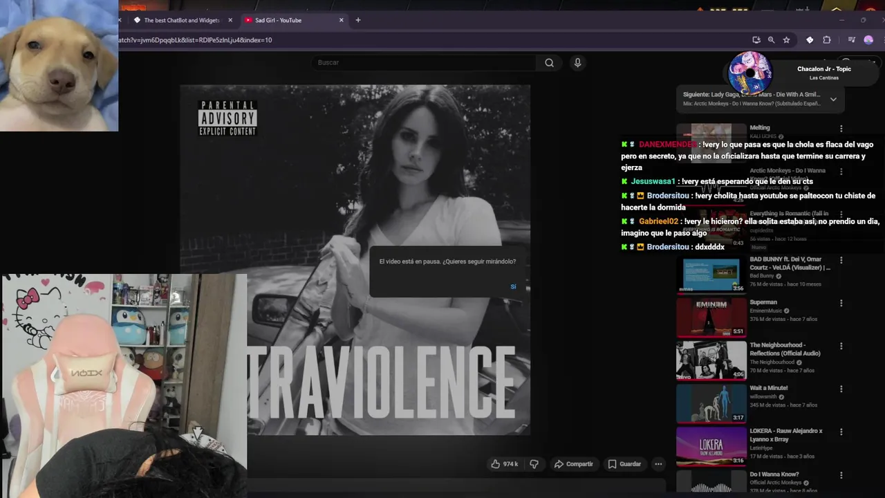Bookmark this page with the star
Screen dimensions: 885x498
[x=786, y=40]
